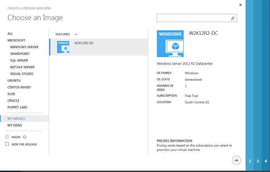270x172 pixels.
Task: Jump to wizard step 4
Action: tap(266, 161)
